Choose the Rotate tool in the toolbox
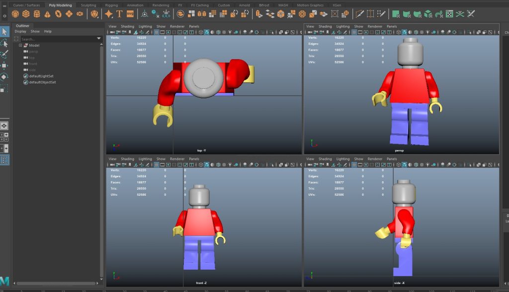This screenshot has width=509, height=292. (4, 77)
